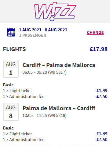This screenshot has width=110, height=146.
Task: Select the 1 AUG 2021 - 8 AUG 2021 dates
Action: coord(43,30)
